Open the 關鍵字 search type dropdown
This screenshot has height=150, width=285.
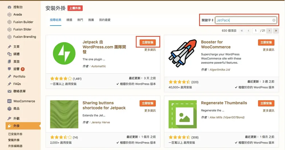(x=207, y=20)
